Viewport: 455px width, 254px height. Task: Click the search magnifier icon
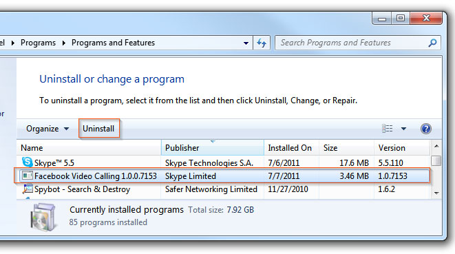point(433,43)
